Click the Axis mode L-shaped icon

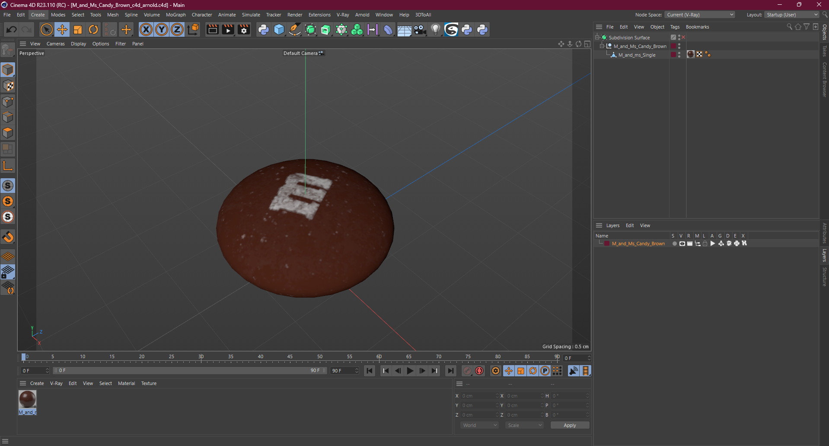tap(8, 166)
